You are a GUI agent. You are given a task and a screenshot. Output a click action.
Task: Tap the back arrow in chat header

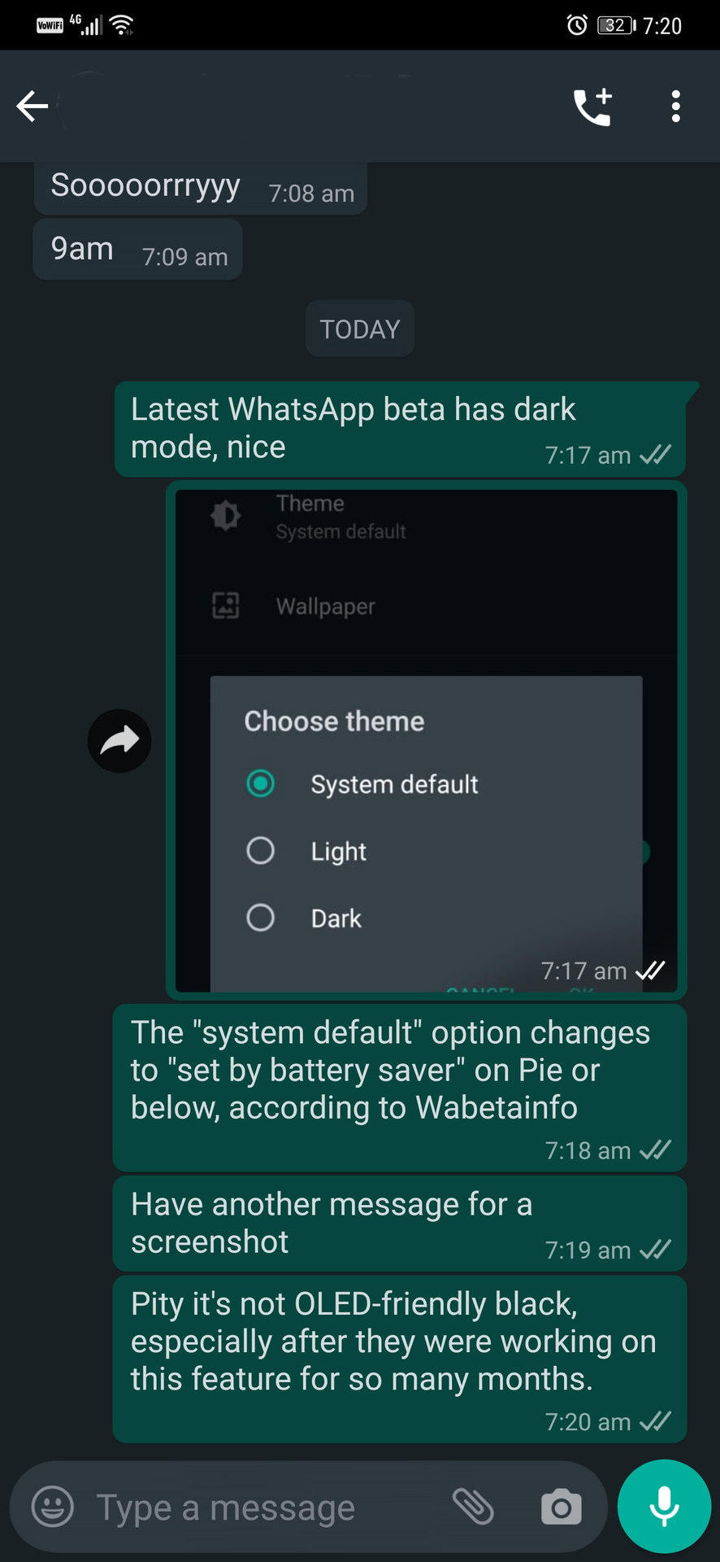click(x=33, y=107)
